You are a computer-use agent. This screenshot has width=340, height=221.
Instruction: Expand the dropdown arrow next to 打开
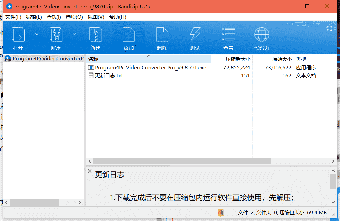37,34
